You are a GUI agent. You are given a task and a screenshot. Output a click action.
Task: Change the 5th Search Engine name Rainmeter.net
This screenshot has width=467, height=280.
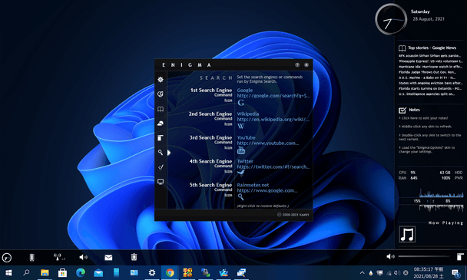[253, 185]
